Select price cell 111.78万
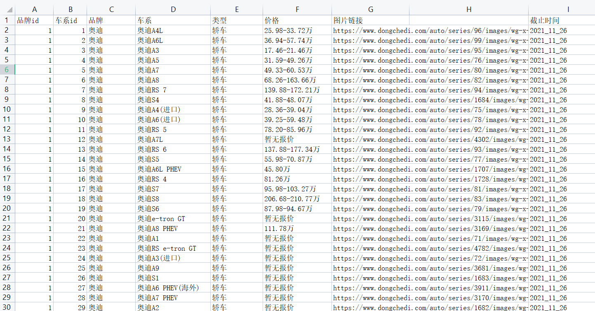595x311 pixels. coord(297,228)
